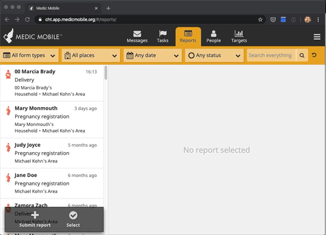326x235 pixels.
Task: Expand the All form types filter
Action: point(29,55)
